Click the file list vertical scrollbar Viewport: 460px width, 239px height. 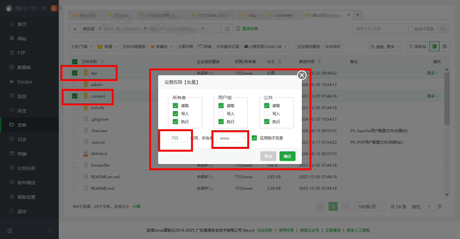447,99
